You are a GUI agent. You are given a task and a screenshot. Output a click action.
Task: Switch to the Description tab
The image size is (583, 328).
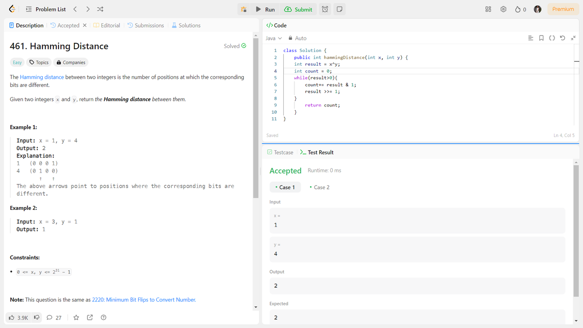pos(26,25)
